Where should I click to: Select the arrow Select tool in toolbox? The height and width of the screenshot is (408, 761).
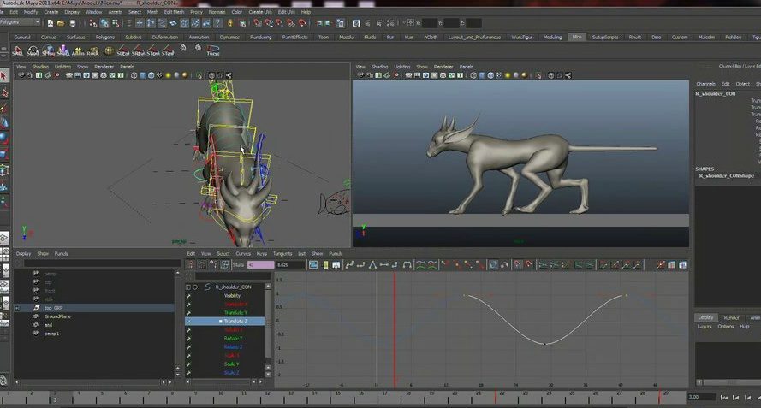(4, 75)
